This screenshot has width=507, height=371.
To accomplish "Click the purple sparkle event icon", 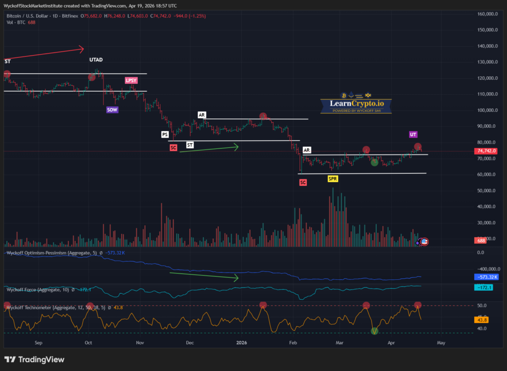I will pyautogui.click(x=418, y=242).
